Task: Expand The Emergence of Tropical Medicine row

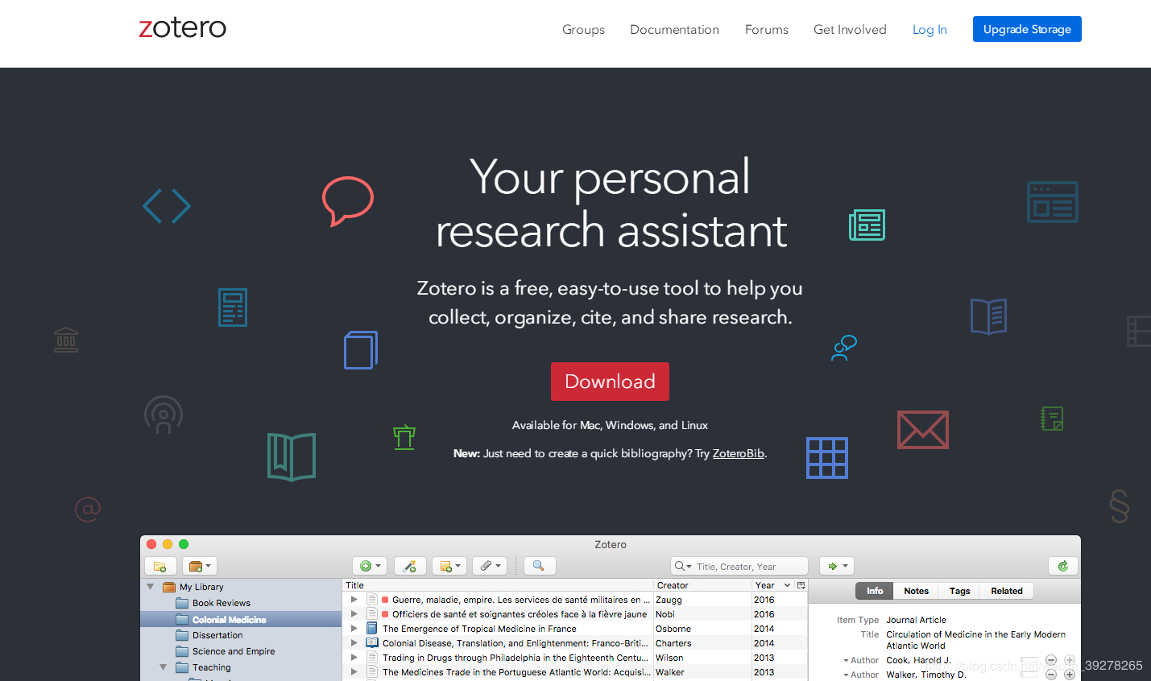Action: coord(354,629)
